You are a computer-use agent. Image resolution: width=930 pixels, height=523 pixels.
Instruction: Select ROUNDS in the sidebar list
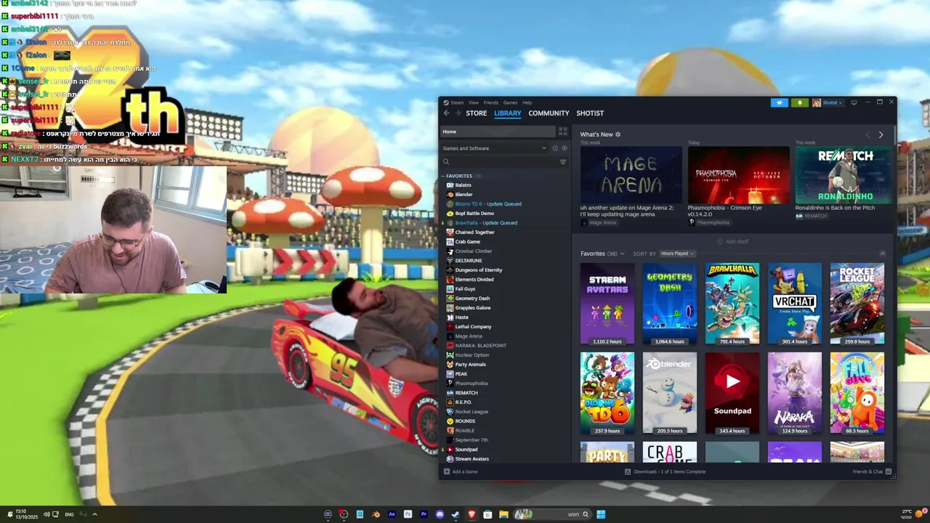(x=465, y=421)
